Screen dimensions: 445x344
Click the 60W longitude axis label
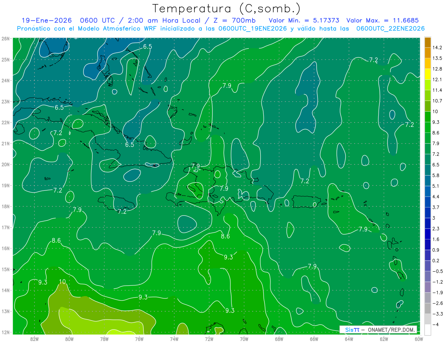tap(418, 339)
